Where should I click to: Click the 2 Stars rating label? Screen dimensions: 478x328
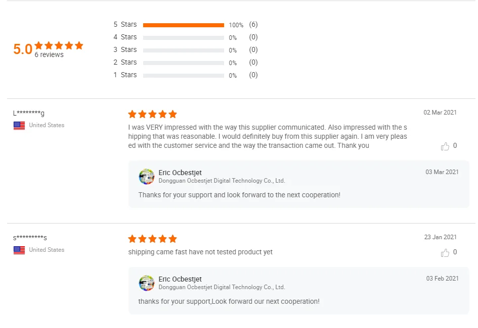click(125, 63)
